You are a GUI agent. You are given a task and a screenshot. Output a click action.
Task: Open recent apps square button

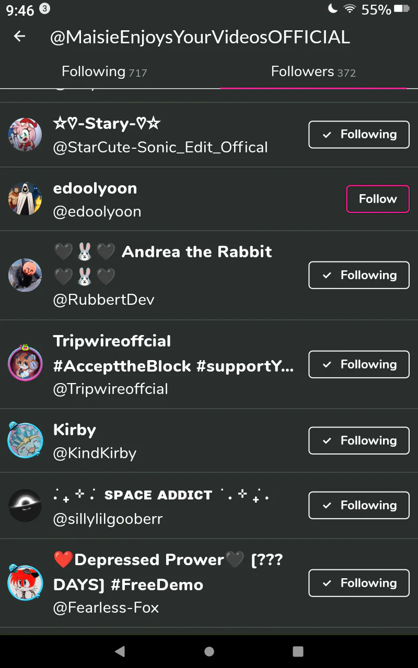click(298, 651)
